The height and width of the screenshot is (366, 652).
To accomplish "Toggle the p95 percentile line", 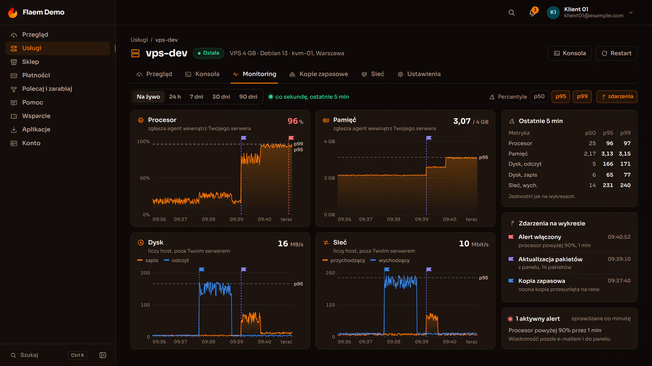I will 561,97.
